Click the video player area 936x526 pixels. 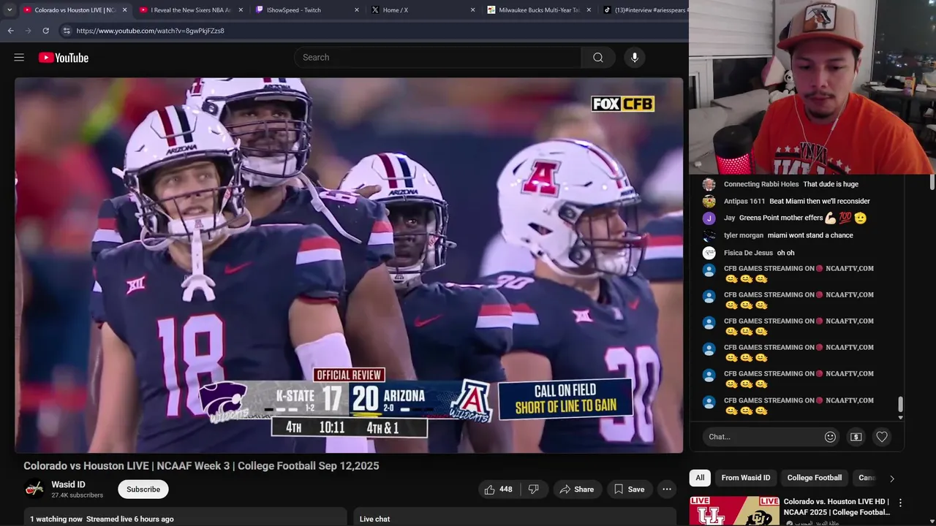(x=349, y=265)
